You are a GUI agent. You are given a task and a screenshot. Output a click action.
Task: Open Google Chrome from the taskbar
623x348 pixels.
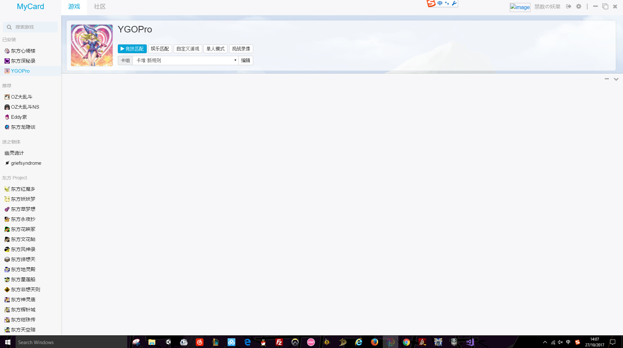pyautogui.click(x=406, y=342)
